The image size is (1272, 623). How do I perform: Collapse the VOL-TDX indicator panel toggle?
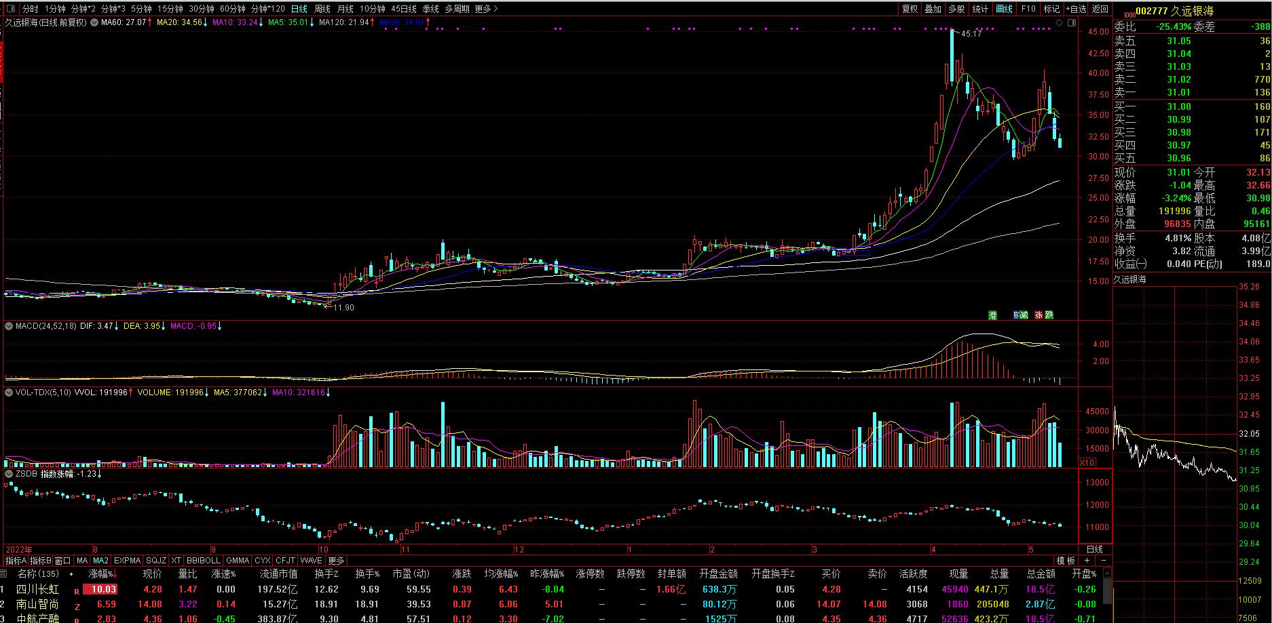(9, 393)
